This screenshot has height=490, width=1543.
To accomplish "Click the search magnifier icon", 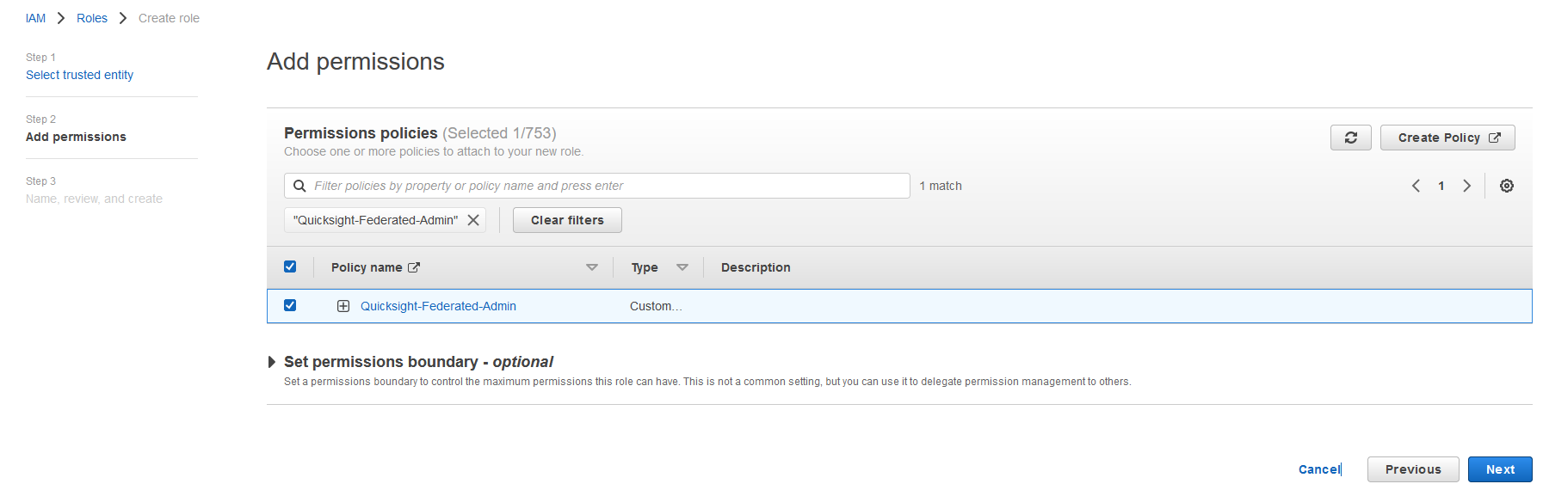I will click(x=299, y=186).
